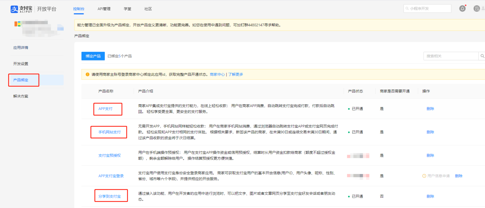Screen dimensions: 485x208
Task: Click the 产品名称 column header
Action: click(x=106, y=91)
